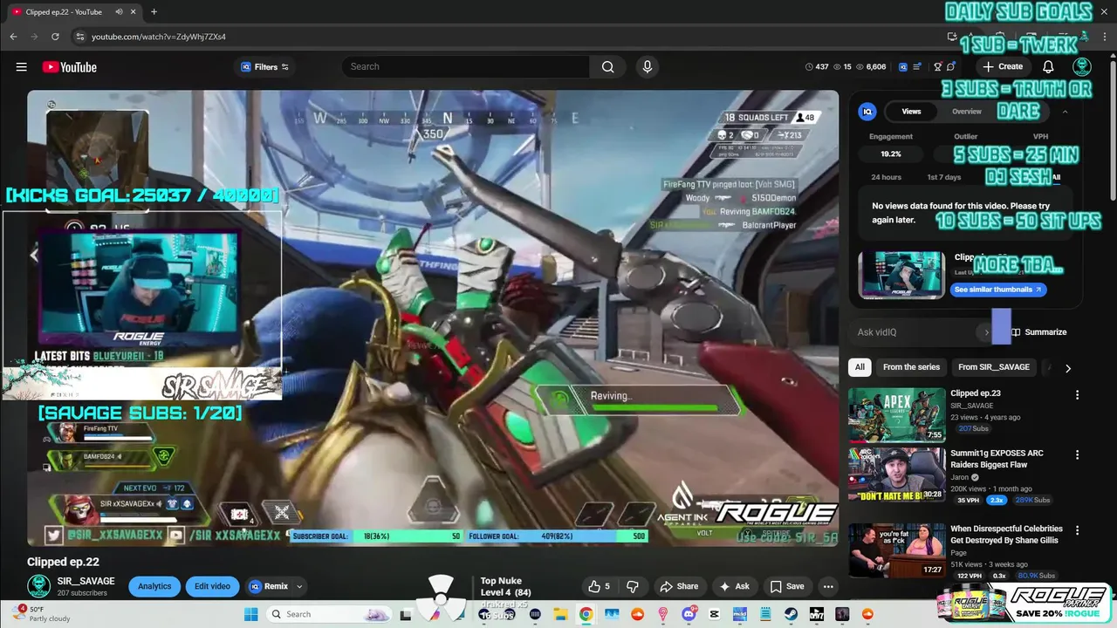1117x628 pixels.
Task: Click the address bar URL
Action: coord(159,37)
